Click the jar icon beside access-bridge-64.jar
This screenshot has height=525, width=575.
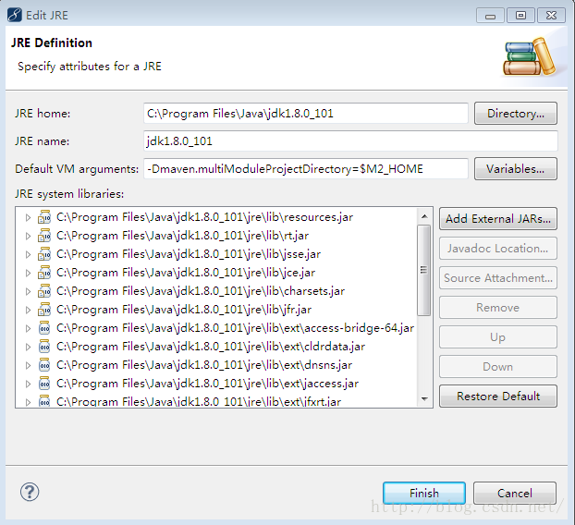tap(44, 328)
